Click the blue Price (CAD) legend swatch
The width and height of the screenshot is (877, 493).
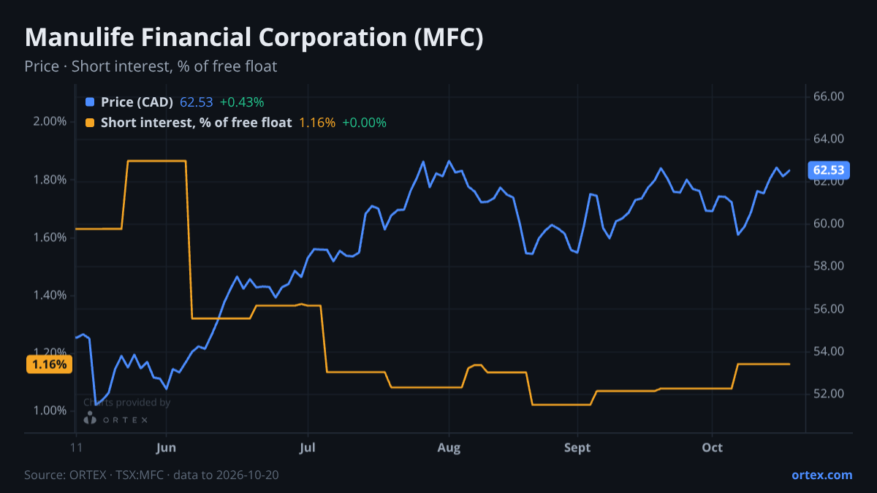90,102
